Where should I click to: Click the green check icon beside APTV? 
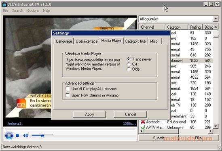click(x=143, y=127)
